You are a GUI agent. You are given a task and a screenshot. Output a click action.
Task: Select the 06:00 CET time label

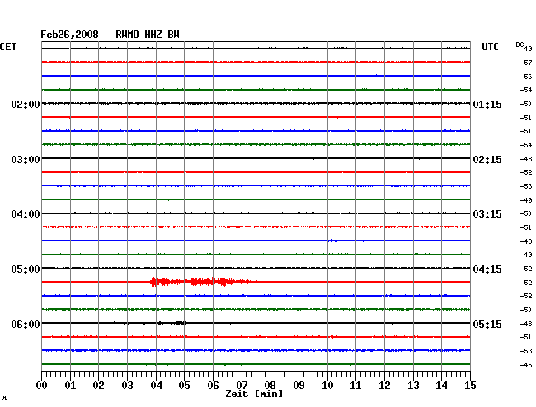click(x=26, y=324)
